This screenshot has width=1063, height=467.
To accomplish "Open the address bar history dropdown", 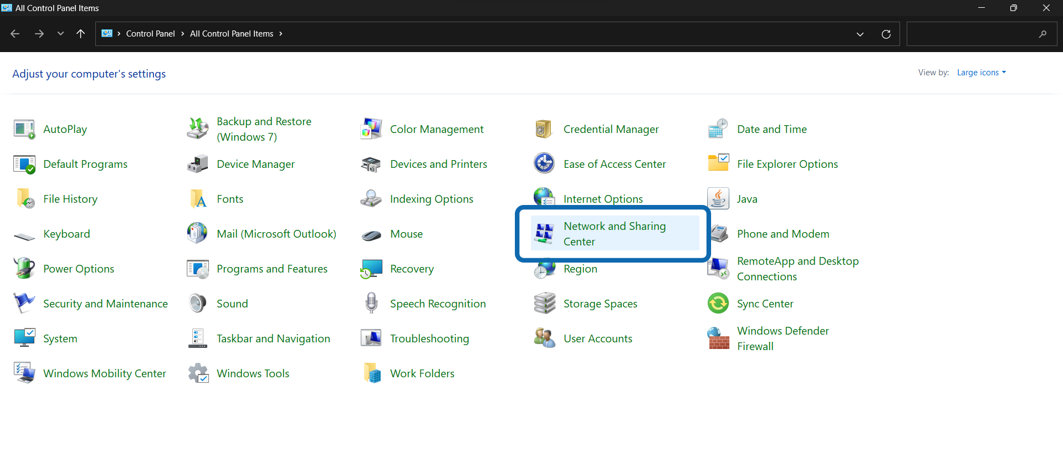I will [860, 34].
